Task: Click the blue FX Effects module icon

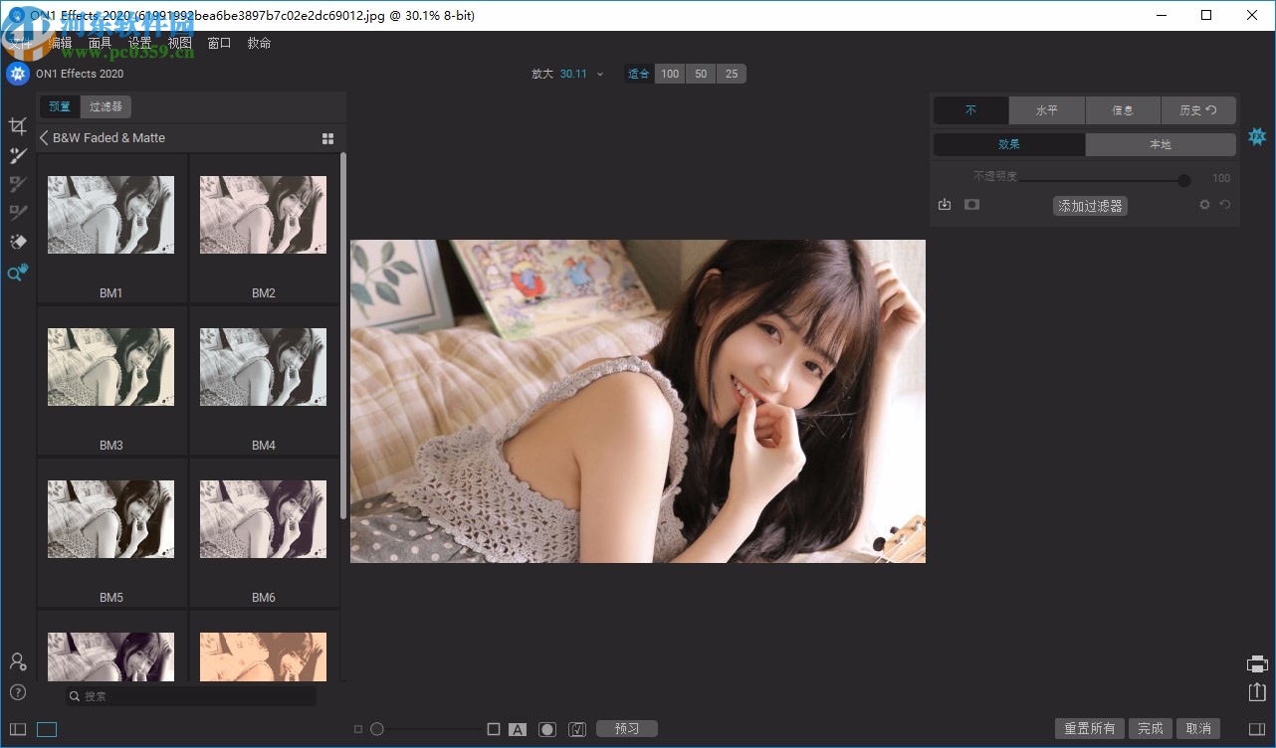Action: 1257,136
